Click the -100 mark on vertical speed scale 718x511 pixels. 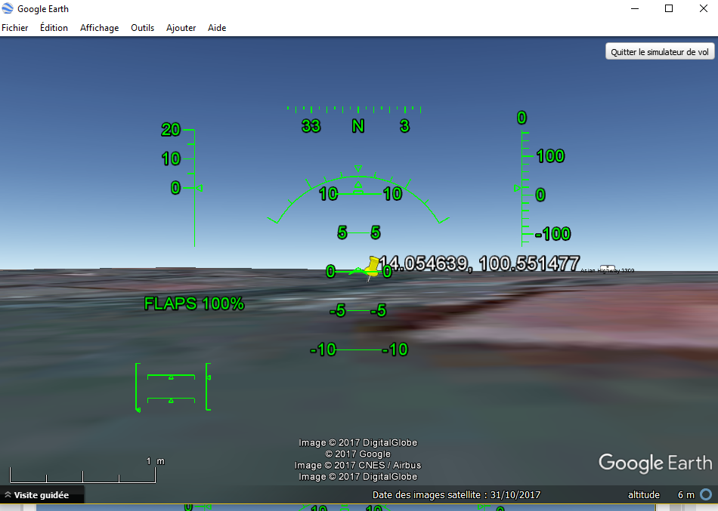[x=553, y=234]
